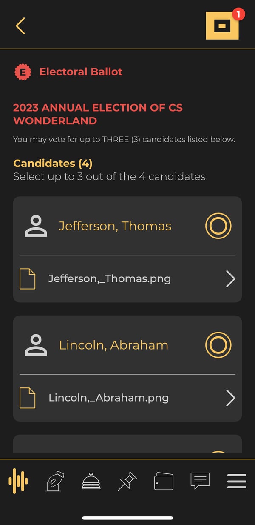The width and height of the screenshot is (255, 525).
Task: Expand Lincoln,_Abraham.png attachment with its chevron
Action: coord(230,398)
